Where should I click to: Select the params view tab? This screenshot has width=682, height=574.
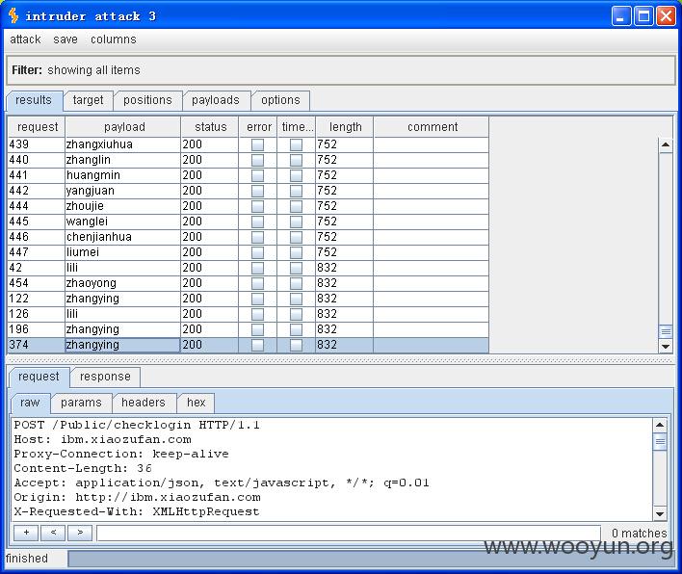pos(81,403)
